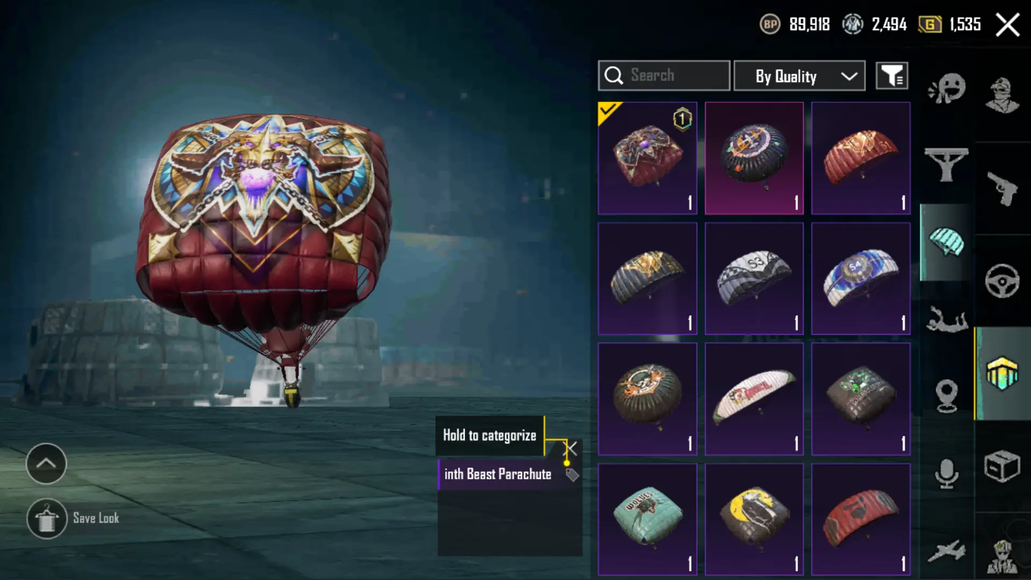Select the gold-striped helmet gear tab
The height and width of the screenshot is (580, 1031).
(1002, 373)
